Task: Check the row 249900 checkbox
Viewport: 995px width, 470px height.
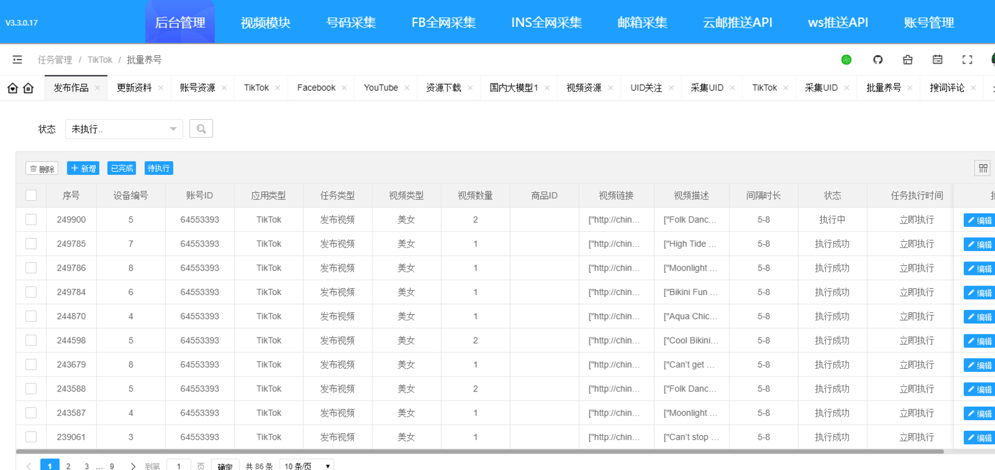Action: [x=31, y=219]
